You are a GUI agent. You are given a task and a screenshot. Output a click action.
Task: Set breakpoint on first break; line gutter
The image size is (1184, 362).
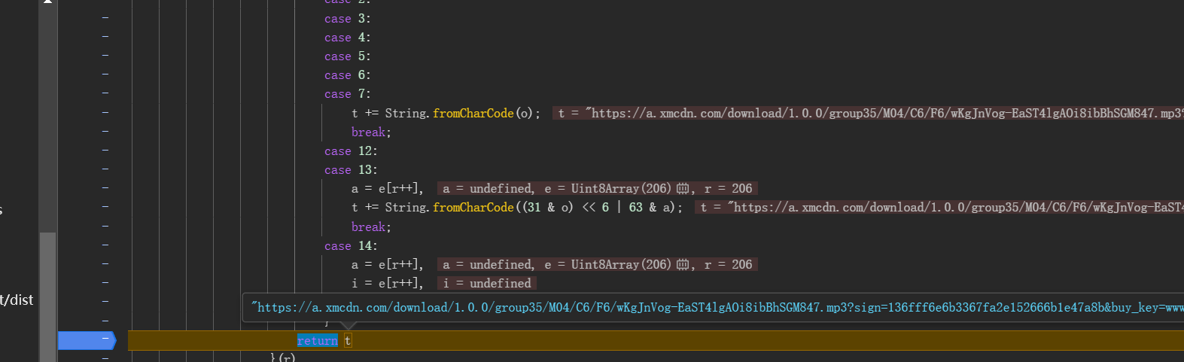coord(105,132)
